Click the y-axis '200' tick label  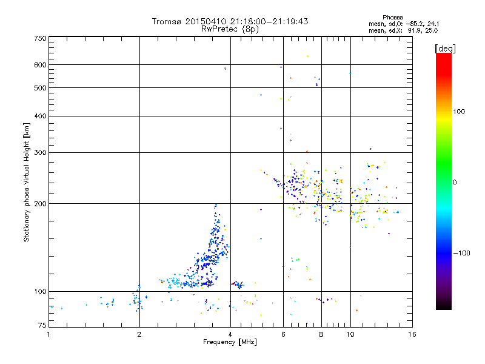(40, 204)
